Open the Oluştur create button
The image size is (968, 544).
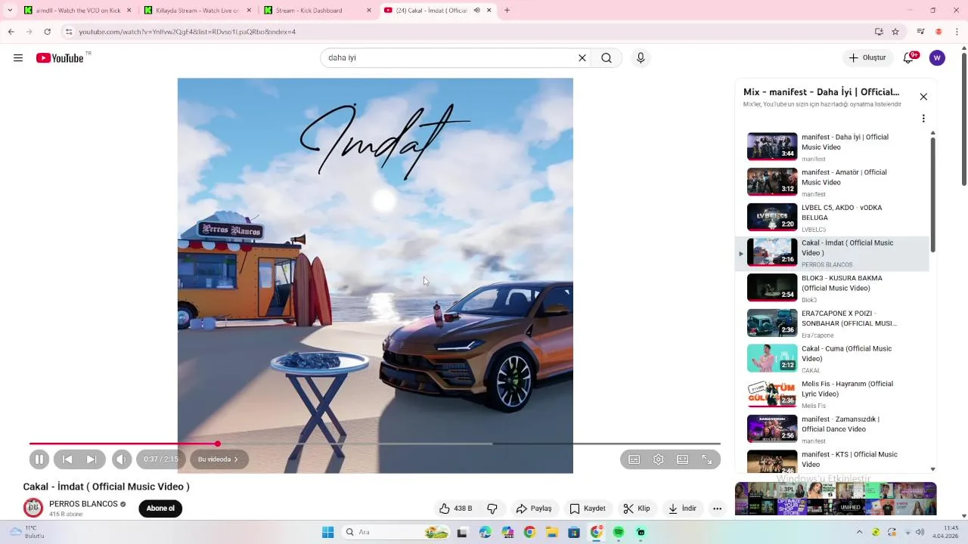(867, 58)
